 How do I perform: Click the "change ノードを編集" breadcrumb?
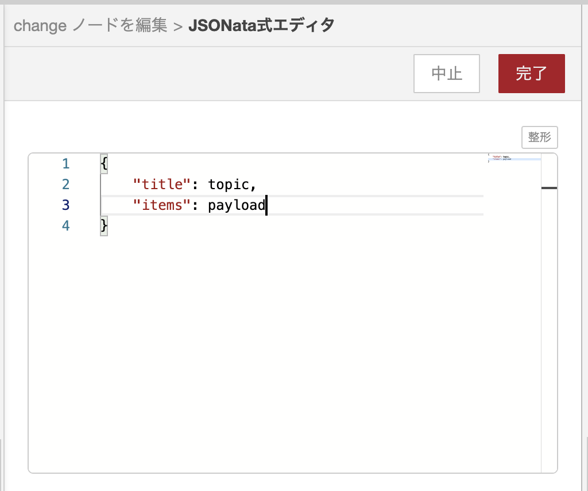[90, 25]
